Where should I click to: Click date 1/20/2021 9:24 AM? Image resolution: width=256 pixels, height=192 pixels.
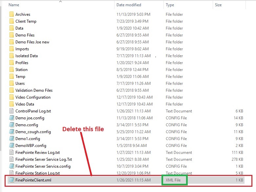click(133, 63)
